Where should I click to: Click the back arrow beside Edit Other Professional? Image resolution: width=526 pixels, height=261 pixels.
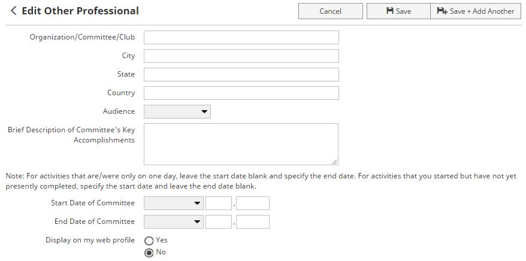[x=13, y=11]
